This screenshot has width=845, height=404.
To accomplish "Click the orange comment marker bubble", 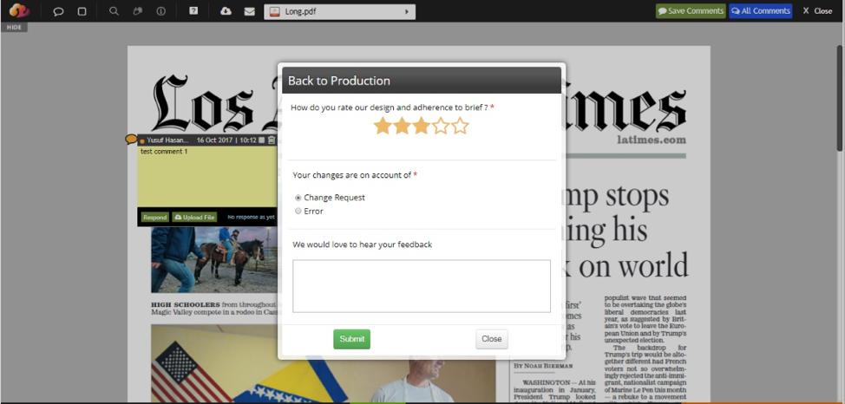I will pyautogui.click(x=131, y=140).
